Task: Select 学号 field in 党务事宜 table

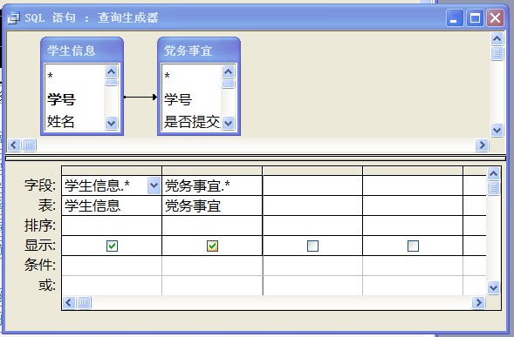Action: (x=178, y=98)
